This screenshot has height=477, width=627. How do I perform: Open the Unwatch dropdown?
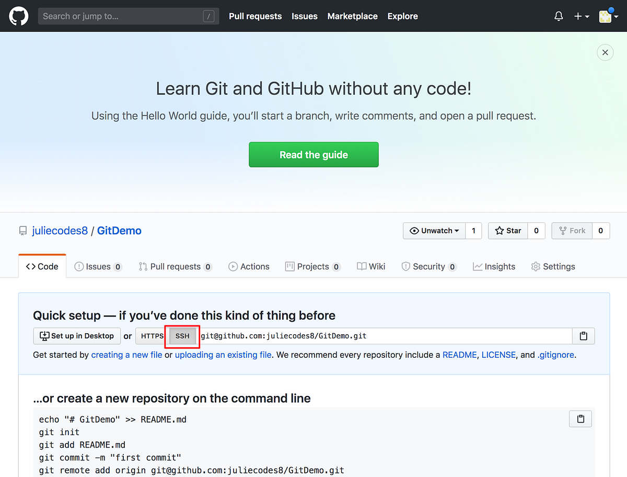434,231
